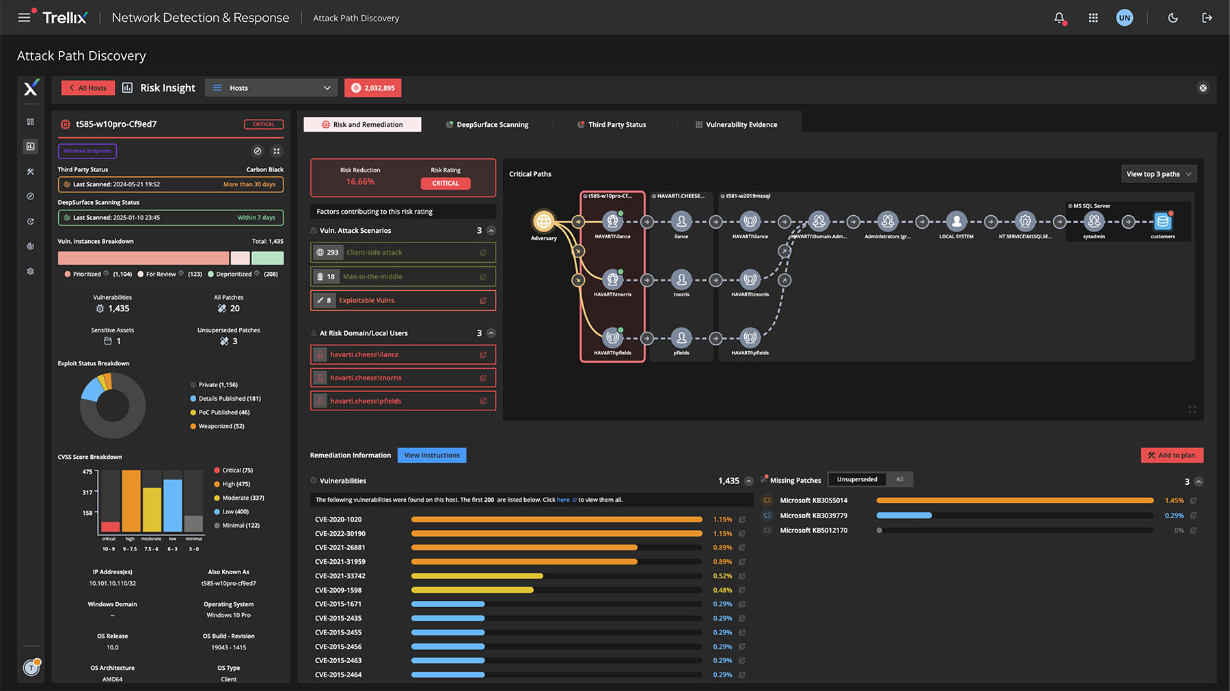Switch to DeepSurface Scanning tab

point(487,125)
